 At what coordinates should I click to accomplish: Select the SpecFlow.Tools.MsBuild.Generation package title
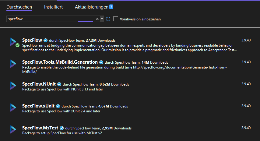pyautogui.click(x=60, y=62)
